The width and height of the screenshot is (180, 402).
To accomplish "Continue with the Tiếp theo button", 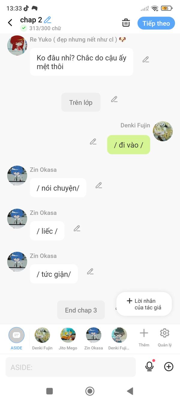I will click(156, 23).
